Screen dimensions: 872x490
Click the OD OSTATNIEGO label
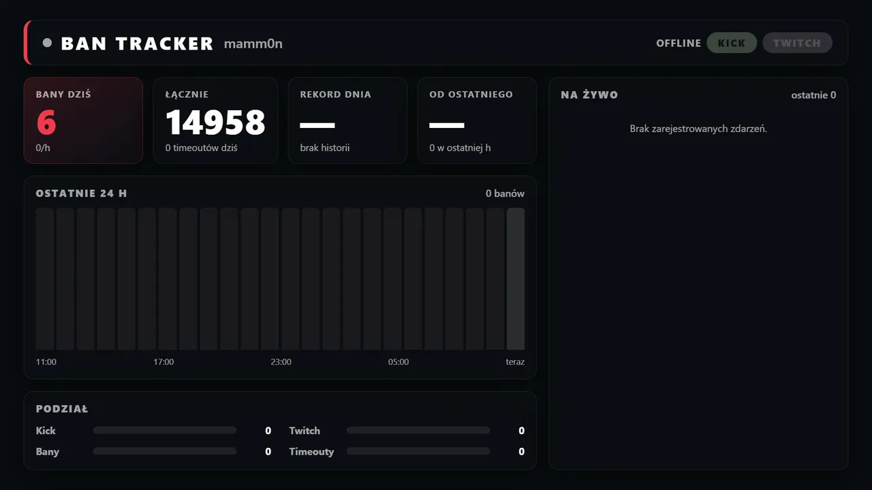471,95
